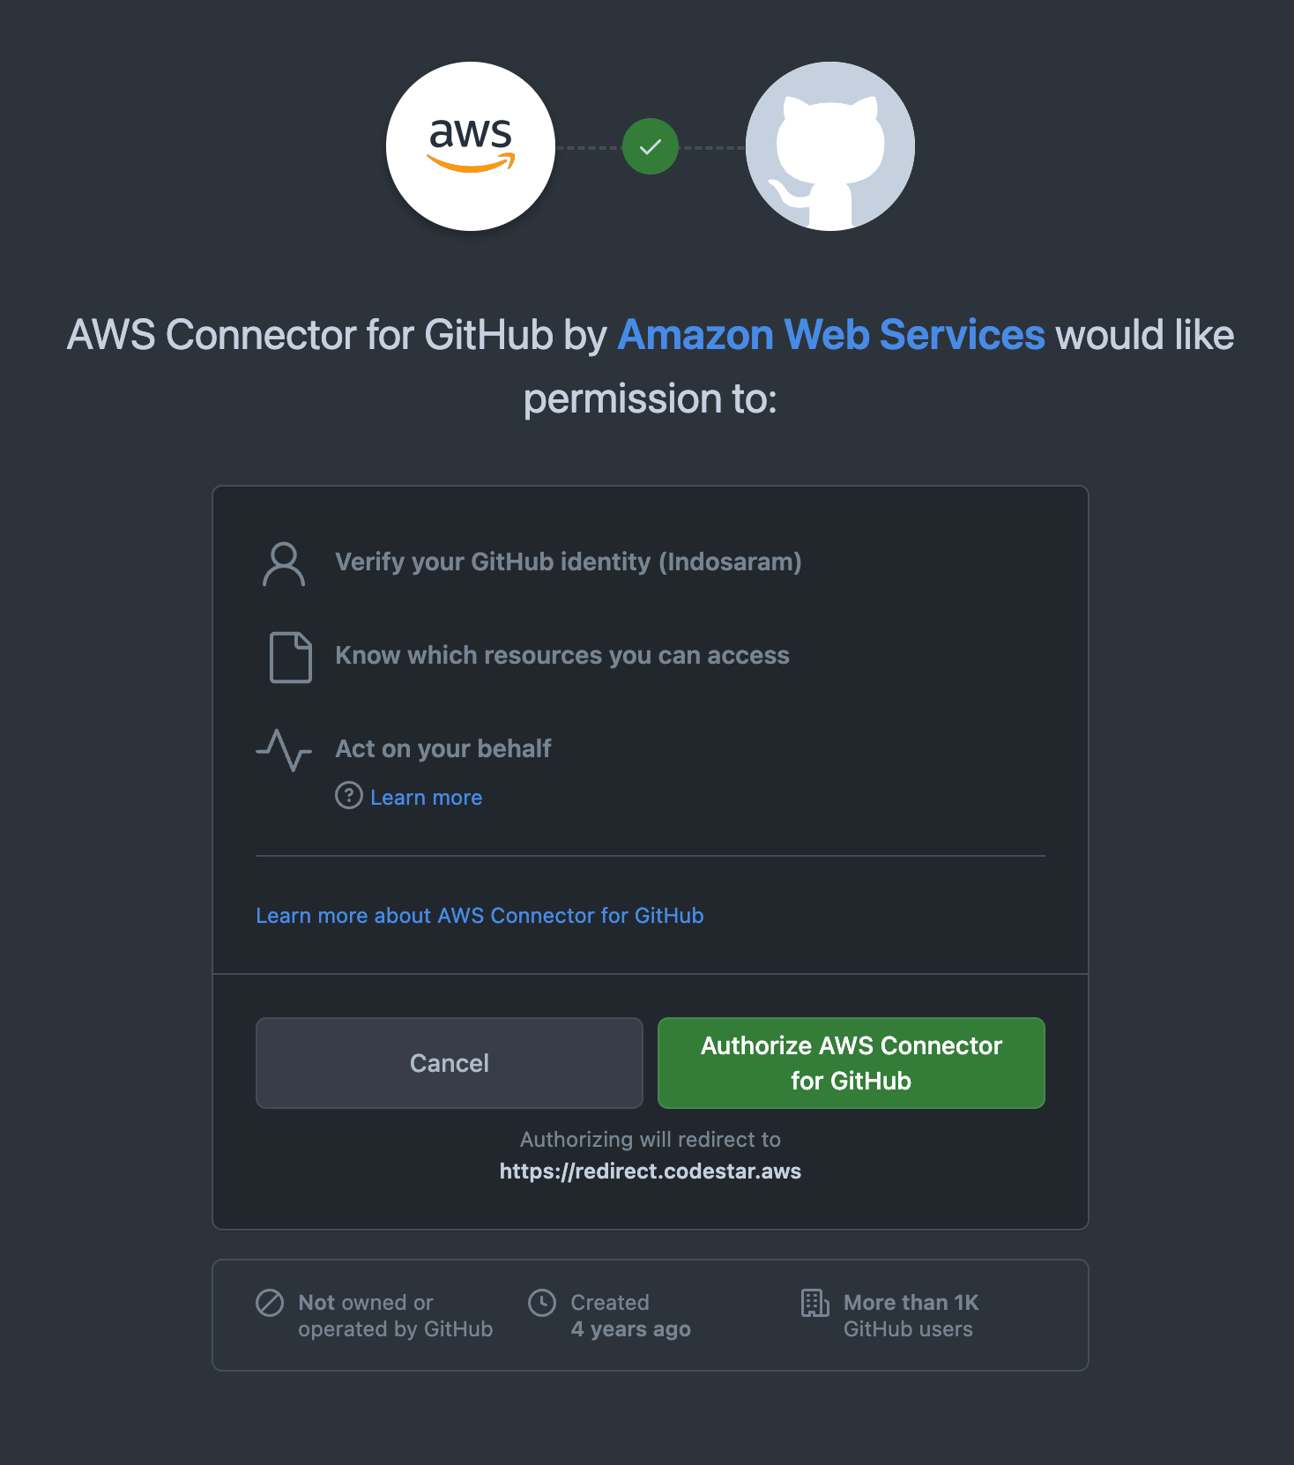This screenshot has height=1465, width=1294.
Task: Click Verify your GitHub identity text
Action: coord(569,562)
